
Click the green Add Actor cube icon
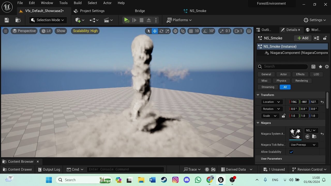point(78,20)
